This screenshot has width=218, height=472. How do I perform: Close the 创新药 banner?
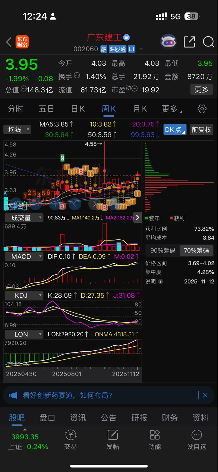pos(205,395)
